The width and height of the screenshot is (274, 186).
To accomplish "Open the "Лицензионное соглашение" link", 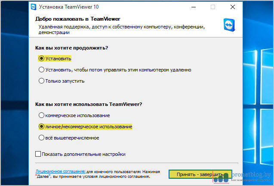I will (x=61, y=171).
